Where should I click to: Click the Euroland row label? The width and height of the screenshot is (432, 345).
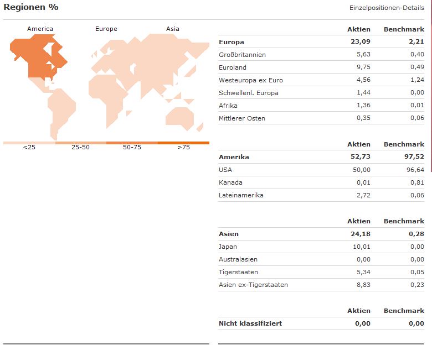pos(233,67)
